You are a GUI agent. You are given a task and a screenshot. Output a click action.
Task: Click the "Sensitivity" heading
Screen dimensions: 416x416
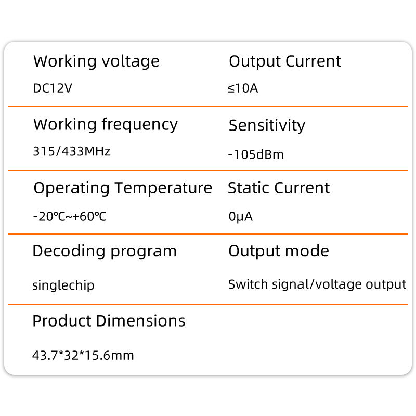coord(267,125)
